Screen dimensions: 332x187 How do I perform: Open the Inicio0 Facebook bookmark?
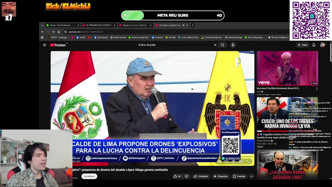point(81,37)
